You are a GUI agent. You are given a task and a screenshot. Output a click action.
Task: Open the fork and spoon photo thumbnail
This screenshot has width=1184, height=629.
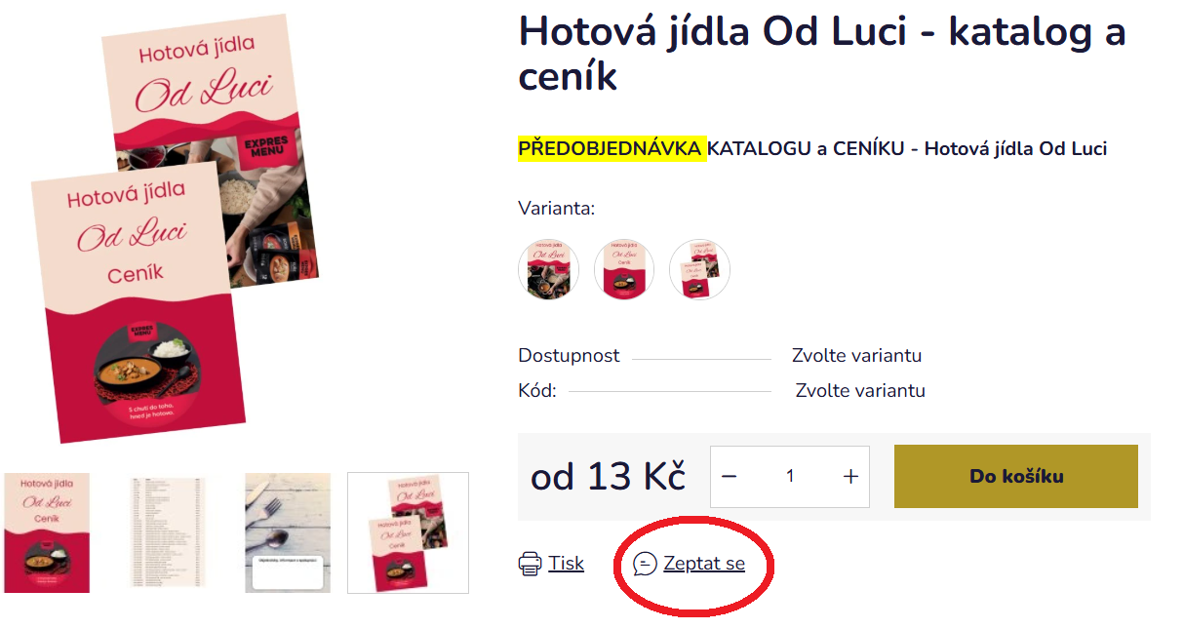pyautogui.click(x=288, y=532)
